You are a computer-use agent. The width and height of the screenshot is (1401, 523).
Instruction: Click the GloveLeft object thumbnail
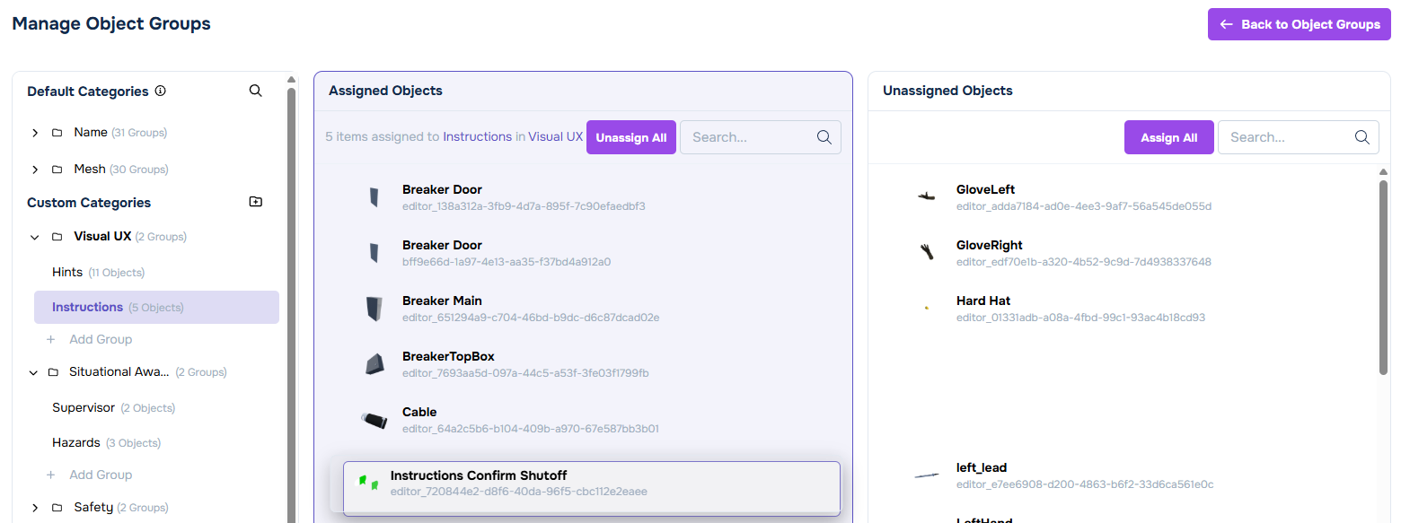[x=927, y=196]
